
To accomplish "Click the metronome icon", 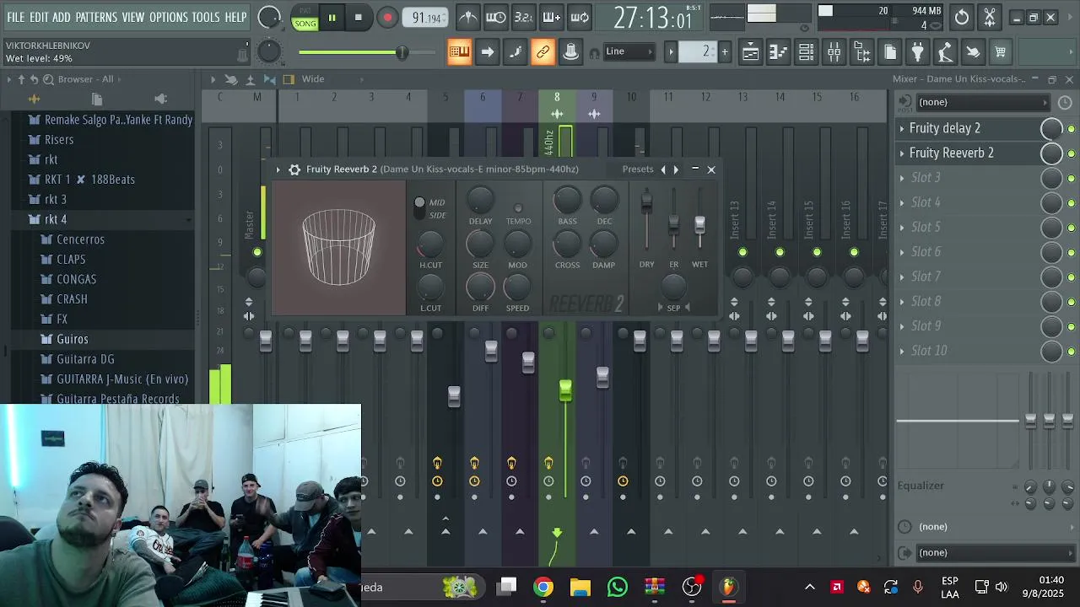I will point(468,17).
